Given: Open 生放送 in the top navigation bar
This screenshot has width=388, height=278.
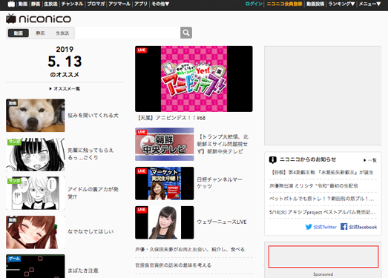Looking at the screenshot, I should (50, 4).
